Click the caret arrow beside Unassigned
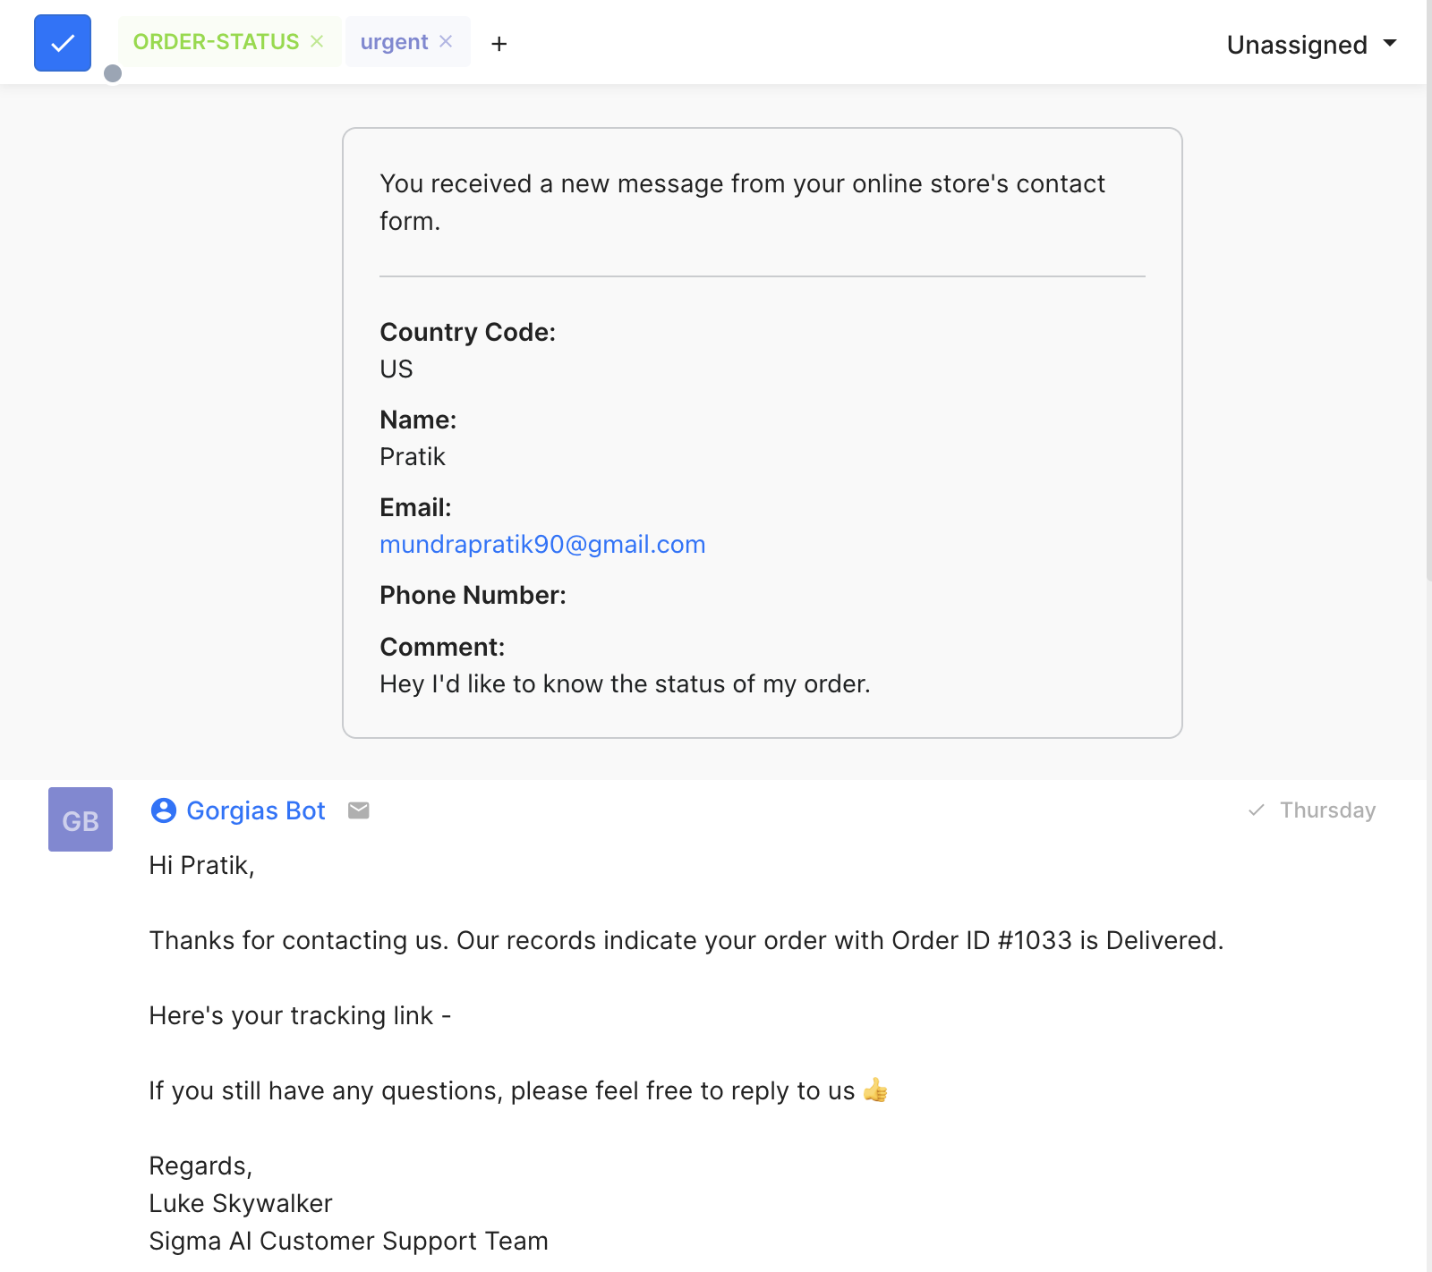Viewport: 1432px width, 1272px height. click(x=1390, y=43)
